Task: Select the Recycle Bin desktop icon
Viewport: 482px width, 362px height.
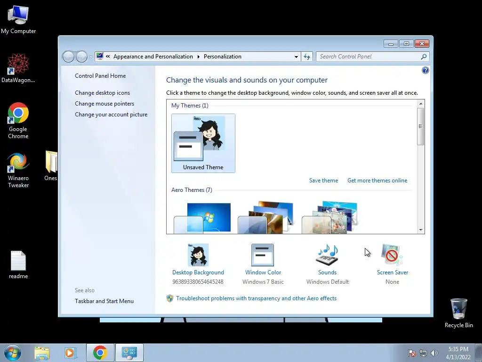Action: pos(458,313)
